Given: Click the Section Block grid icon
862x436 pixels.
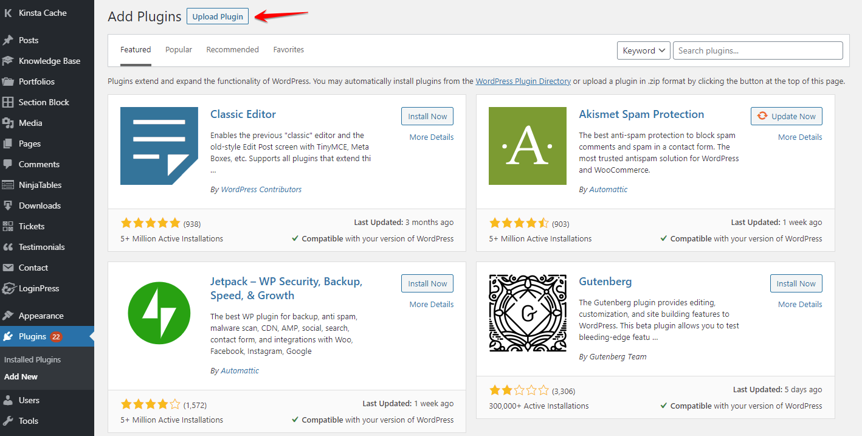Looking at the screenshot, I should click(x=8, y=102).
